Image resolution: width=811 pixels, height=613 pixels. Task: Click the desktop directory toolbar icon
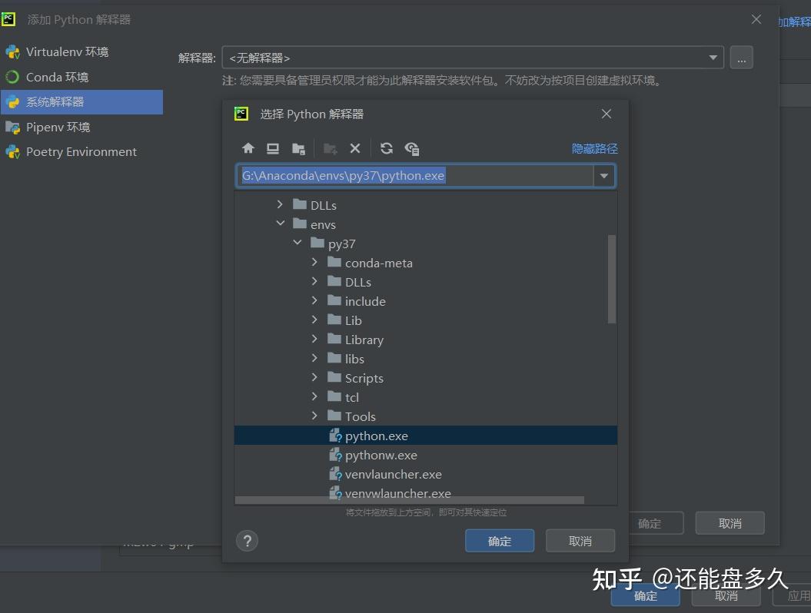(273, 149)
